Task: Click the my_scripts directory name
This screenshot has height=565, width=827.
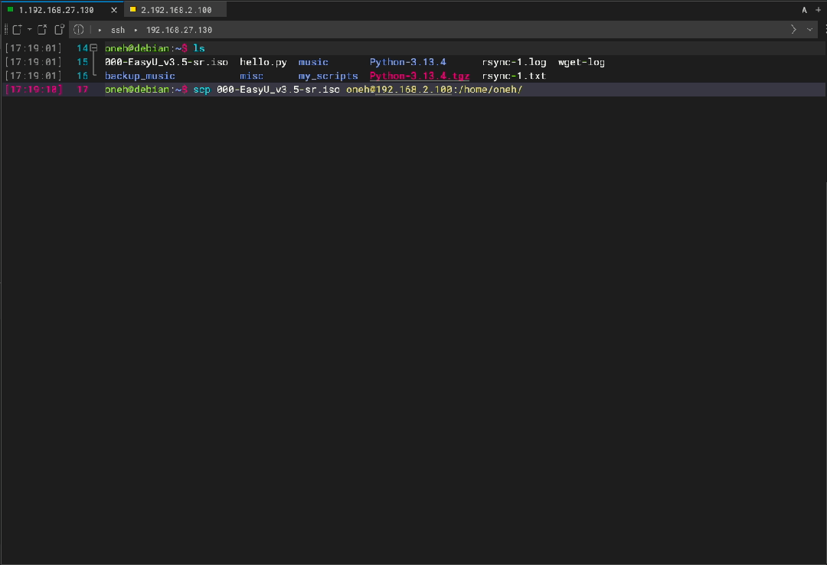Action: 328,76
